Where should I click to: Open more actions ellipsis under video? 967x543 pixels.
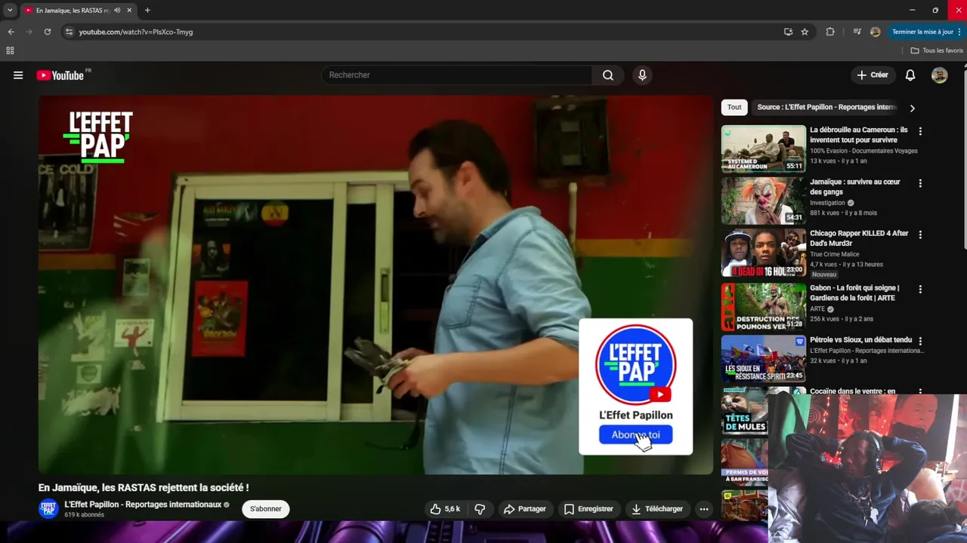(704, 509)
